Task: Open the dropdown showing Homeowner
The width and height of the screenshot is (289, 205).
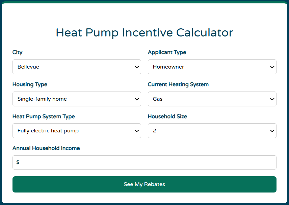Action: coord(212,67)
